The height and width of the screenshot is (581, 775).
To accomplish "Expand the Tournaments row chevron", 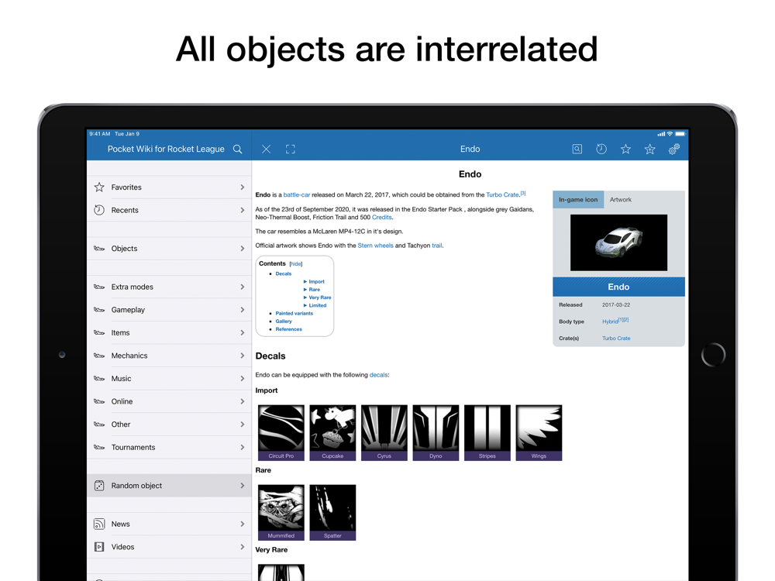I will (x=242, y=447).
